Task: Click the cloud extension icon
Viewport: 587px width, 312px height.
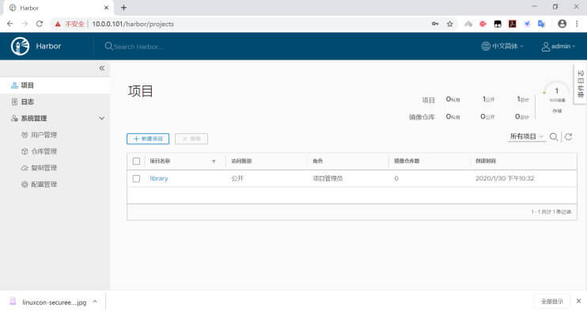Action: click(x=468, y=24)
